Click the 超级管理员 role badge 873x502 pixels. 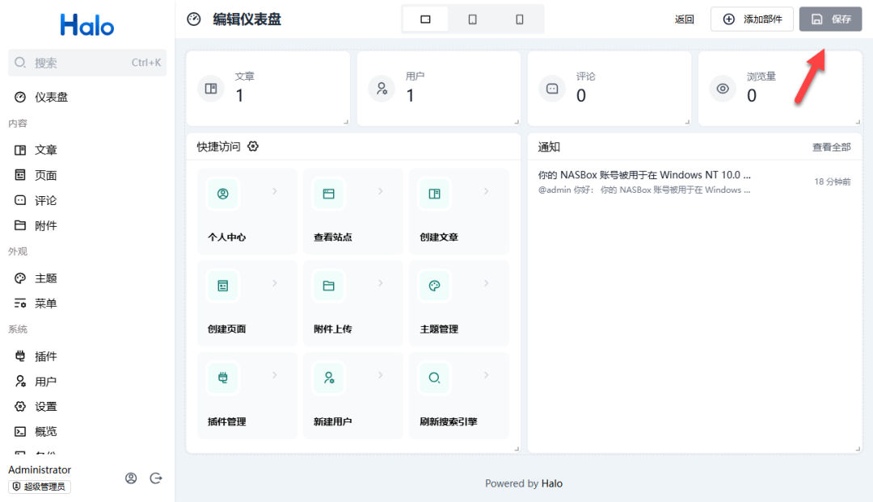[x=40, y=487]
